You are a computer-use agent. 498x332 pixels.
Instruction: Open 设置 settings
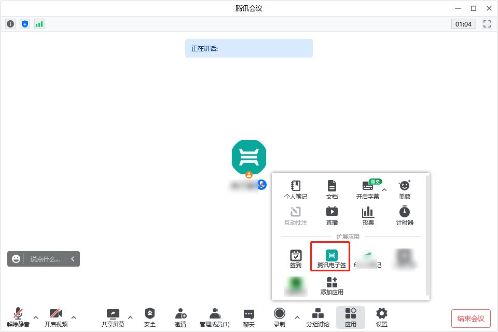pyautogui.click(x=382, y=317)
